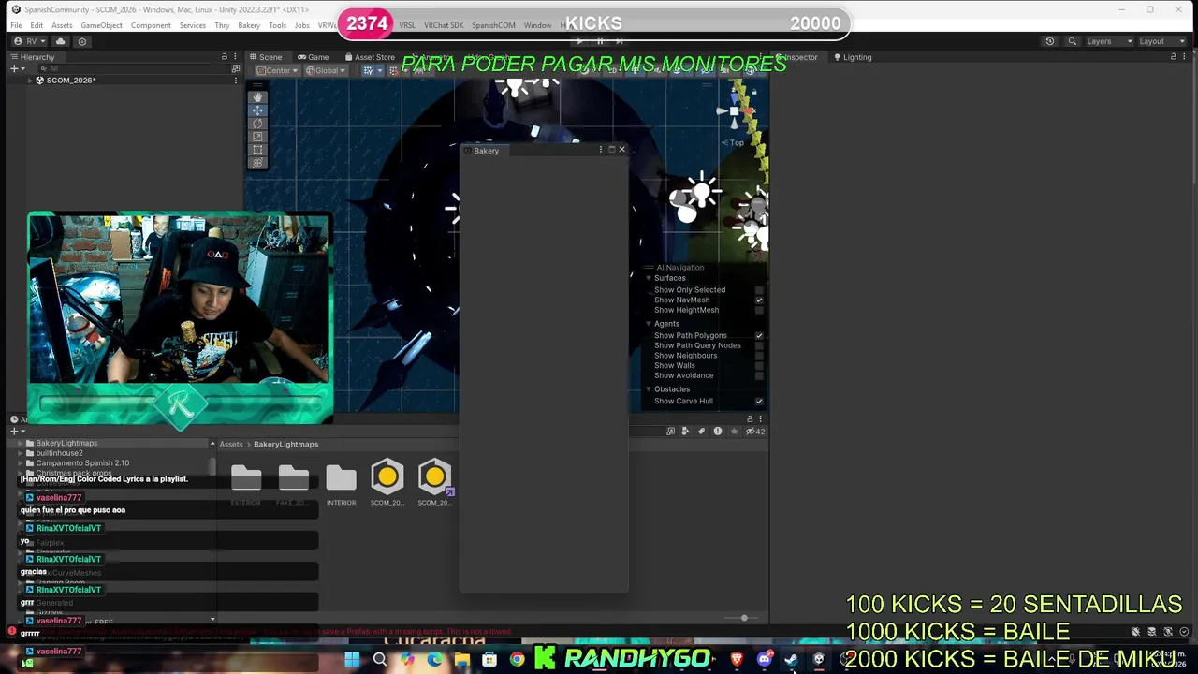Toggle Show Walls checkbox

pos(759,365)
